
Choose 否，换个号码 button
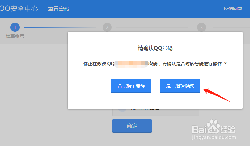pyautogui.click(x=131, y=86)
